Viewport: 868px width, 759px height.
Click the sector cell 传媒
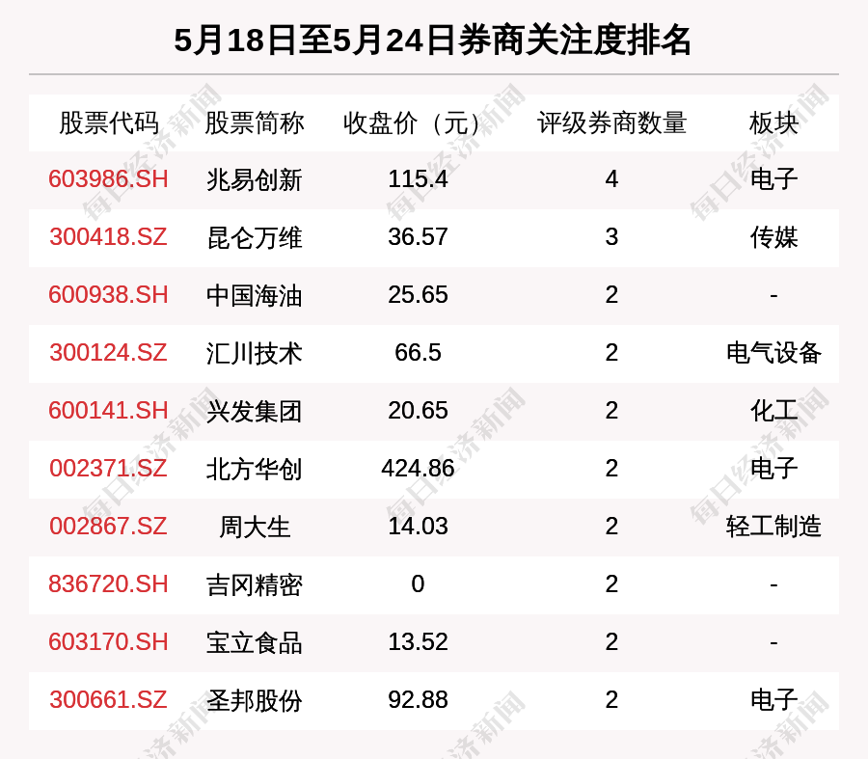point(773,237)
